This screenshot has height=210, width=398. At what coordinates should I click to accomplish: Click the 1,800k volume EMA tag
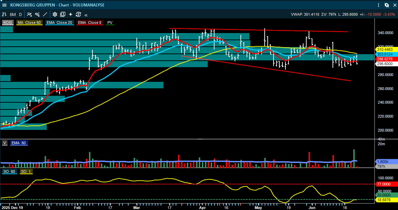[386, 161]
